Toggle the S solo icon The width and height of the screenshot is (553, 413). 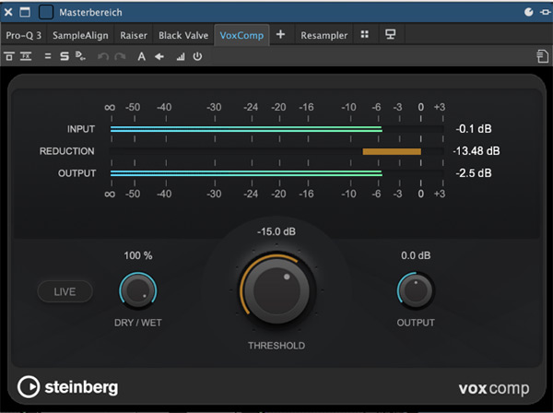coord(65,56)
